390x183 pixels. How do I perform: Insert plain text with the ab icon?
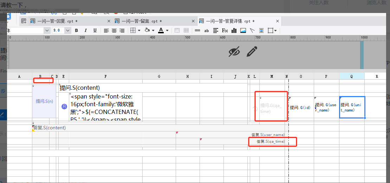207,30
